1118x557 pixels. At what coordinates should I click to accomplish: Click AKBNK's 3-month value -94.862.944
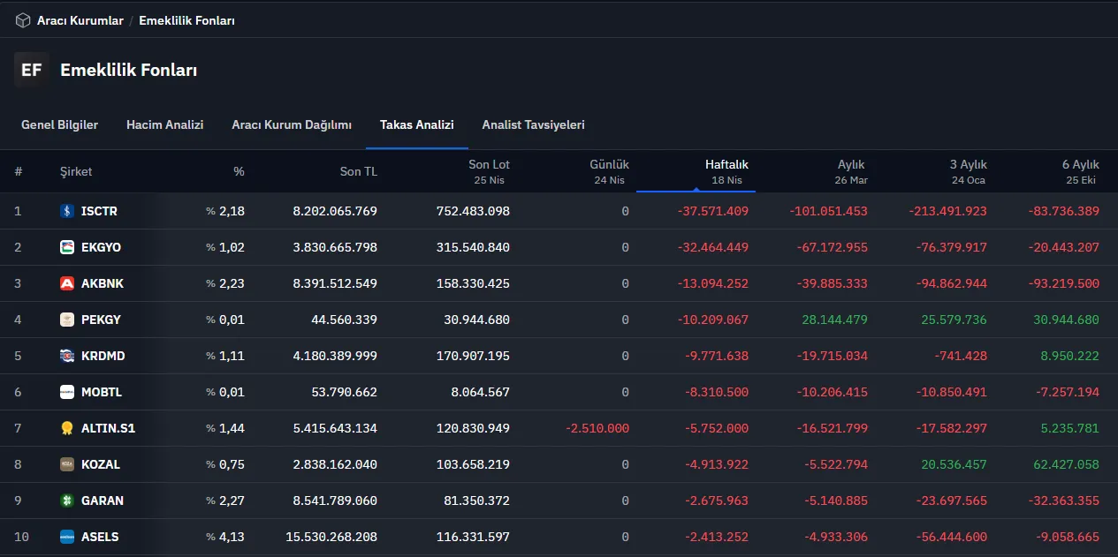[952, 283]
